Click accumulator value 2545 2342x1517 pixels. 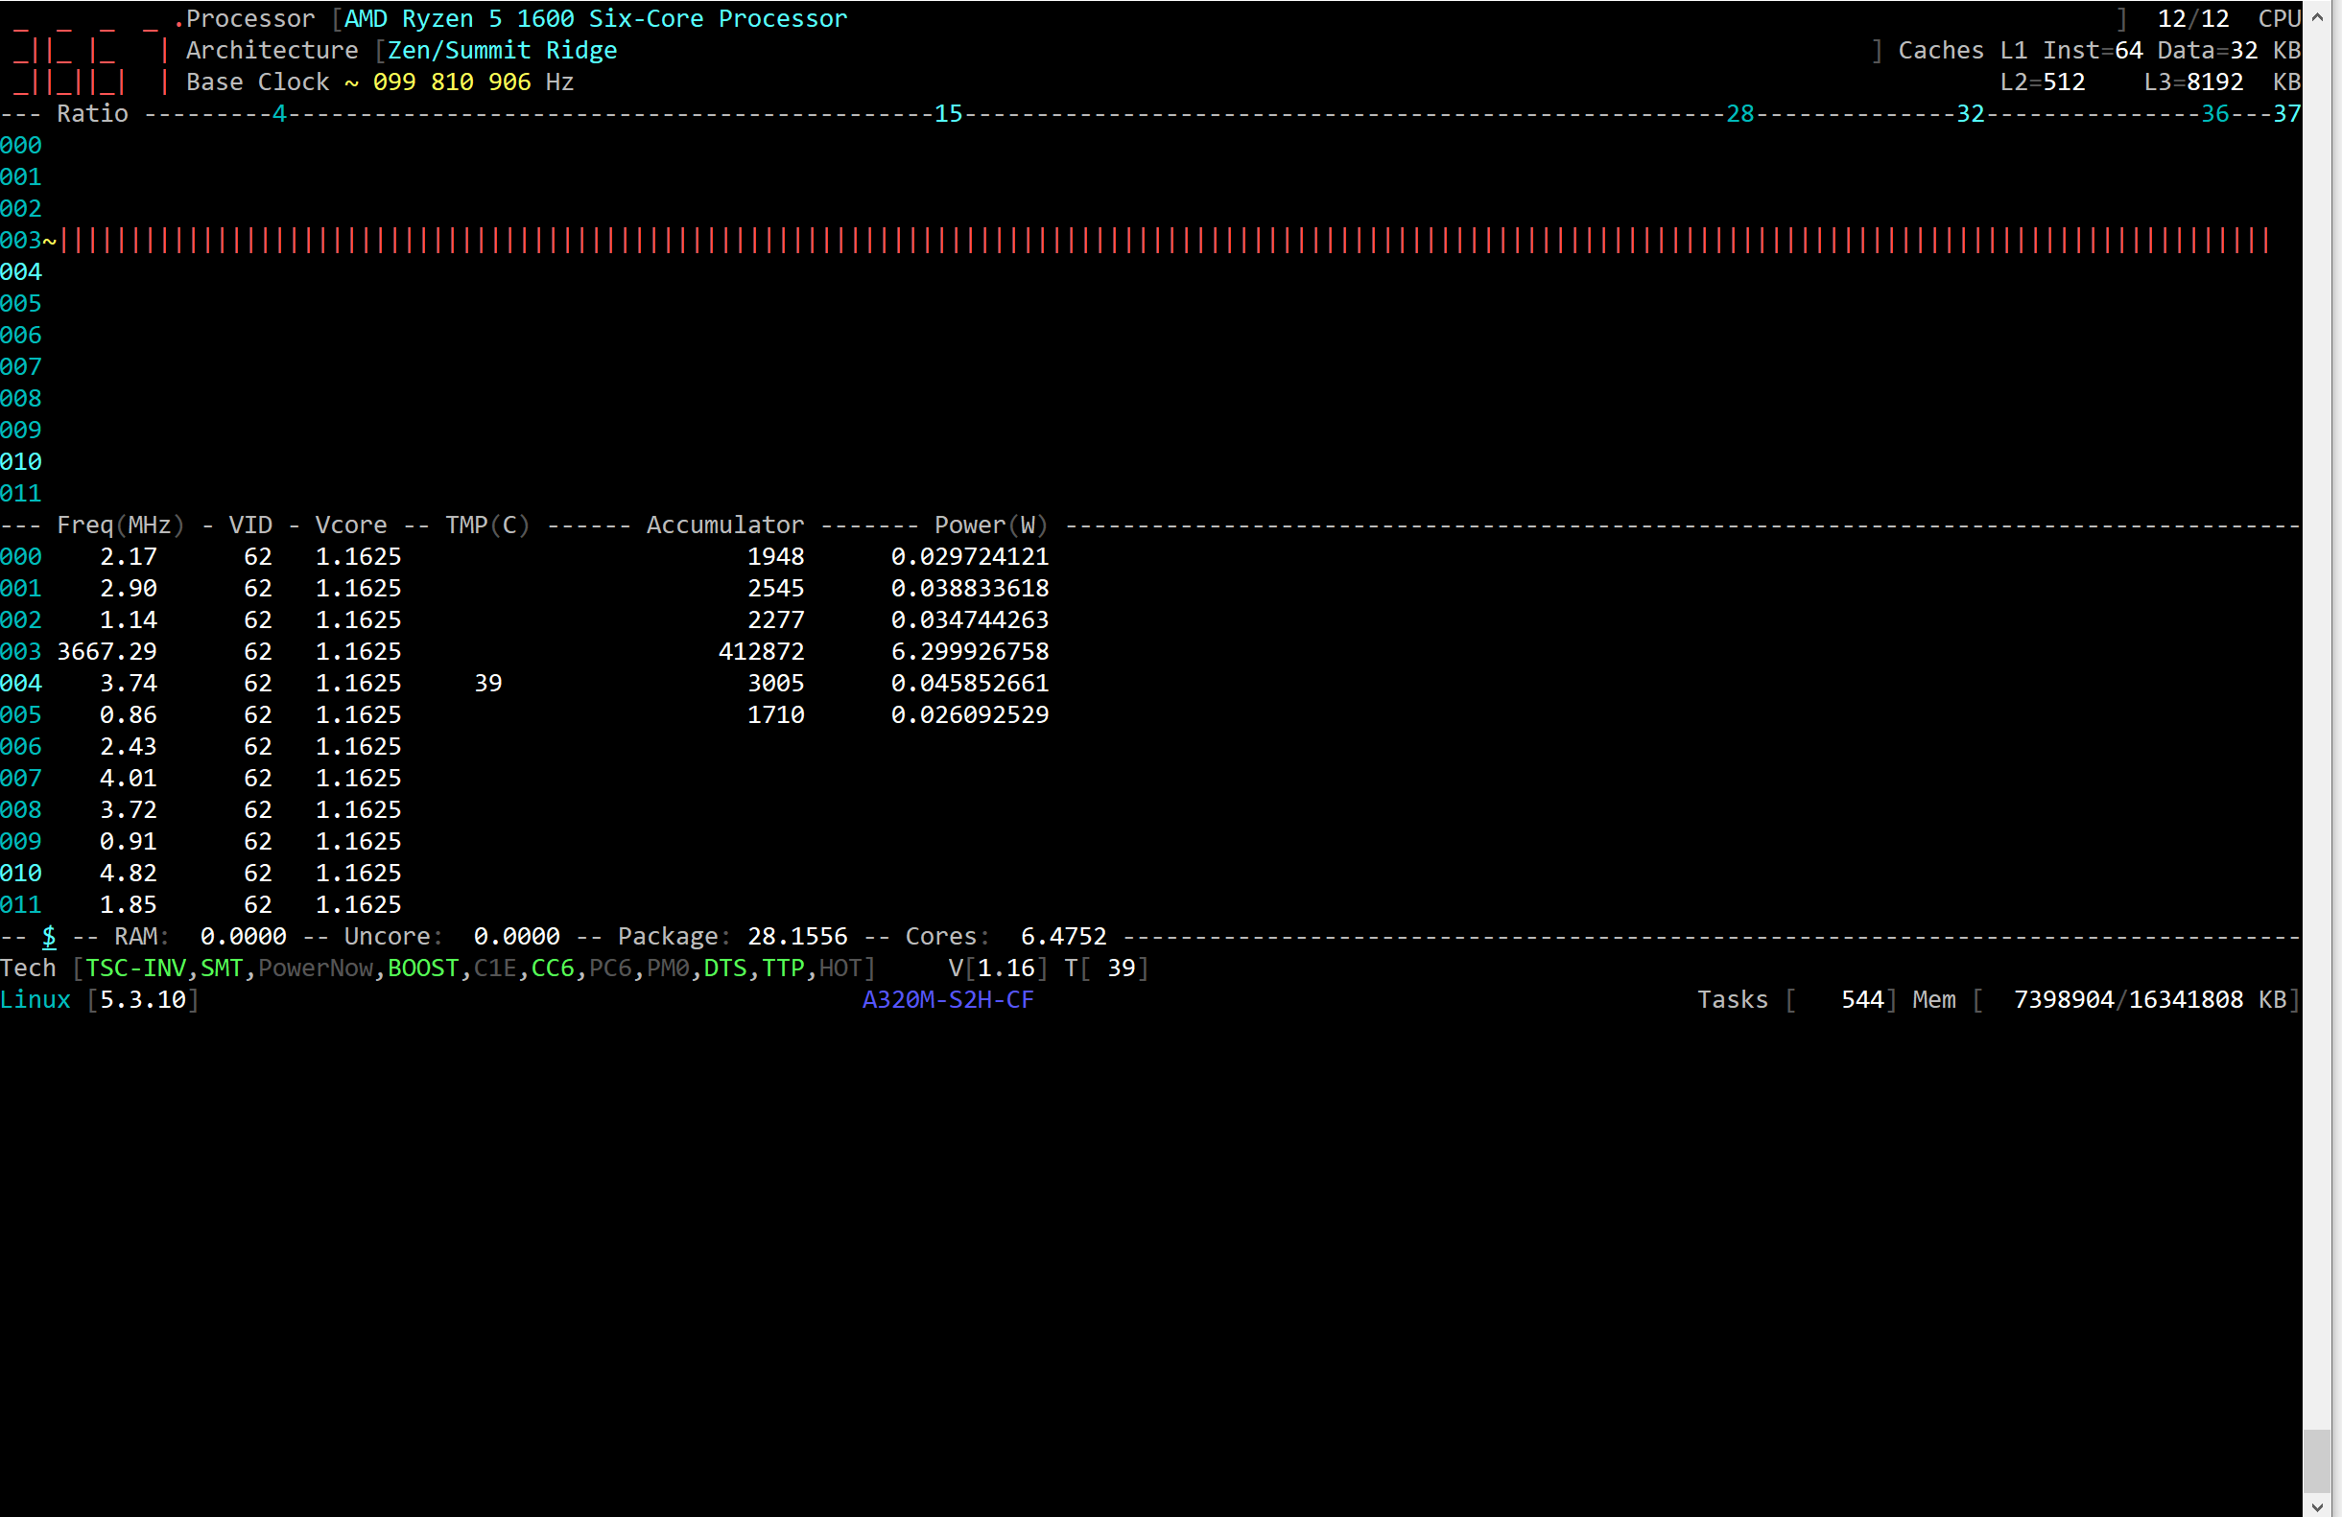[775, 589]
